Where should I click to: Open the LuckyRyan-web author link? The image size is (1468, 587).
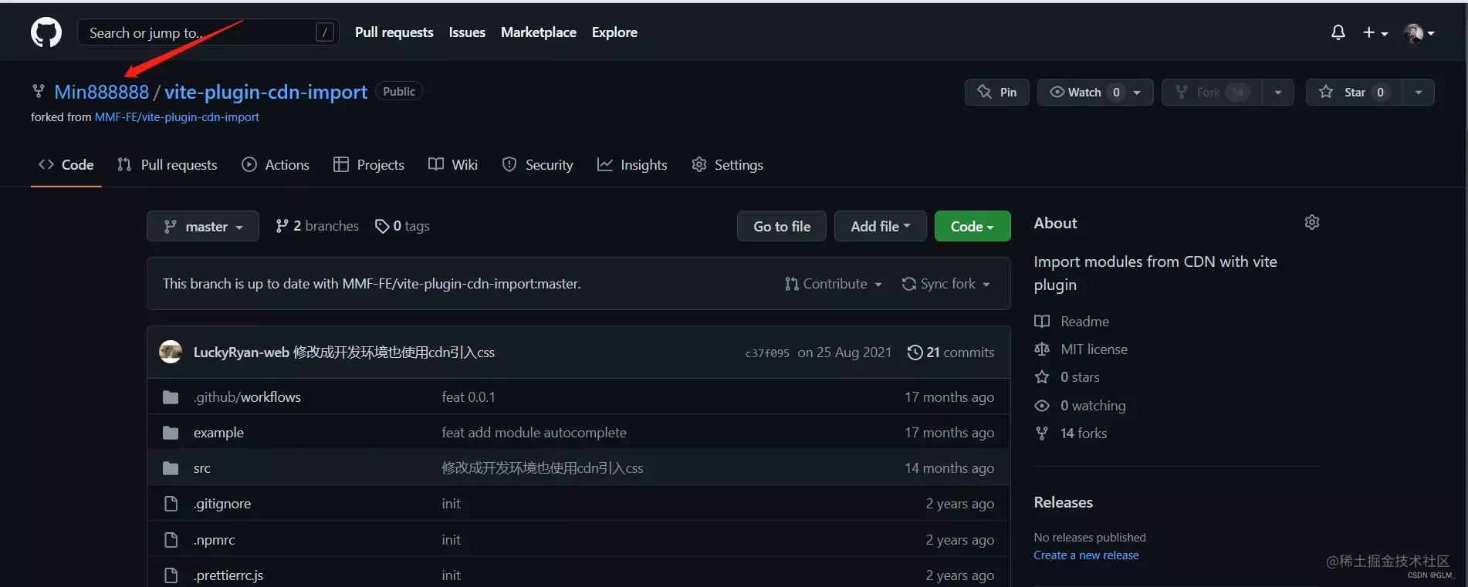coord(242,353)
